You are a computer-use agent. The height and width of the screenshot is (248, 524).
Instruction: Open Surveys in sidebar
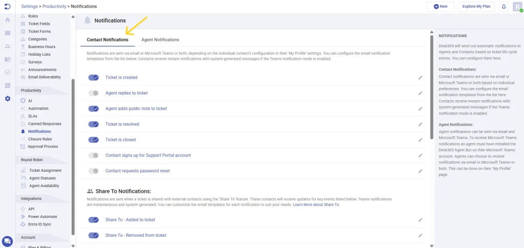[x=35, y=62]
